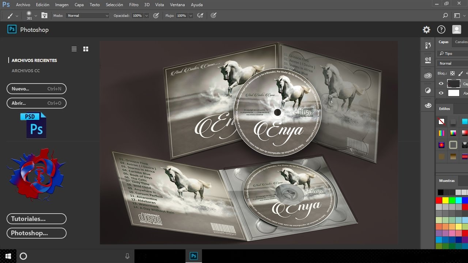Enable airbrush-style build-up icon

200,15
